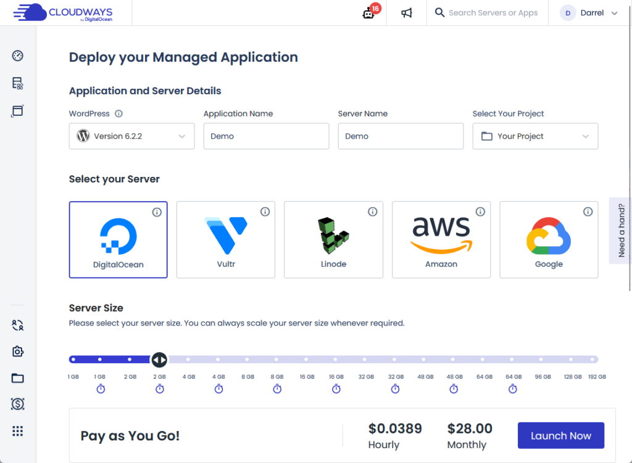
Task: Open the Applications window icon in sidebar
Action: pos(18,111)
